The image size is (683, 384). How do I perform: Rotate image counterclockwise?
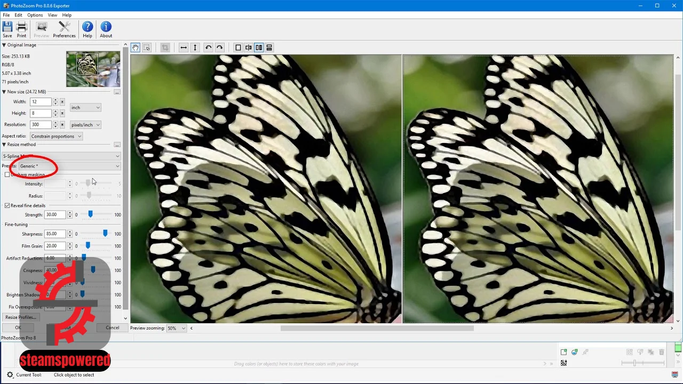tap(208, 47)
